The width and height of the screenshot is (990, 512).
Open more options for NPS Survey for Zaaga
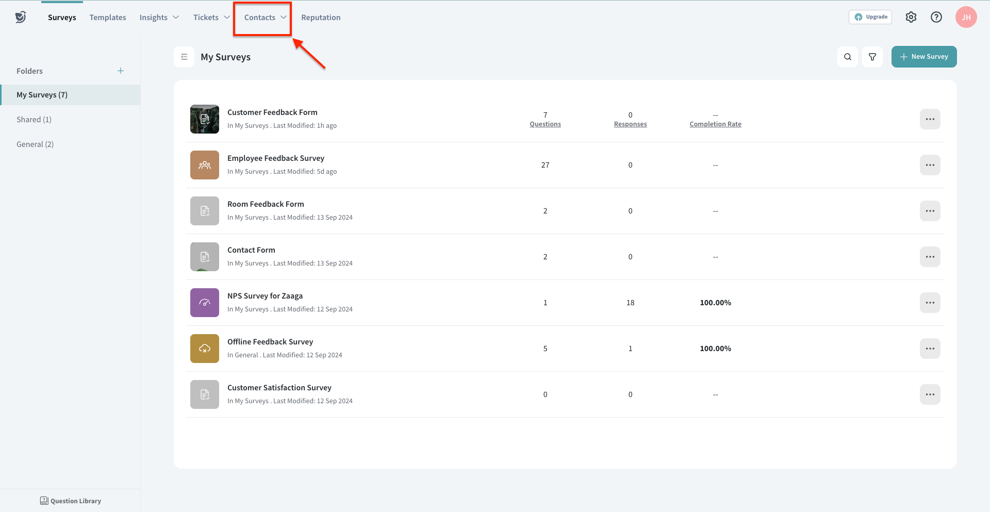click(x=930, y=303)
